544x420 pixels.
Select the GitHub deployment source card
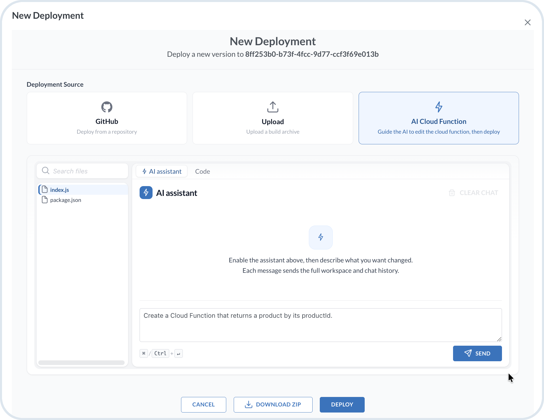click(x=107, y=118)
